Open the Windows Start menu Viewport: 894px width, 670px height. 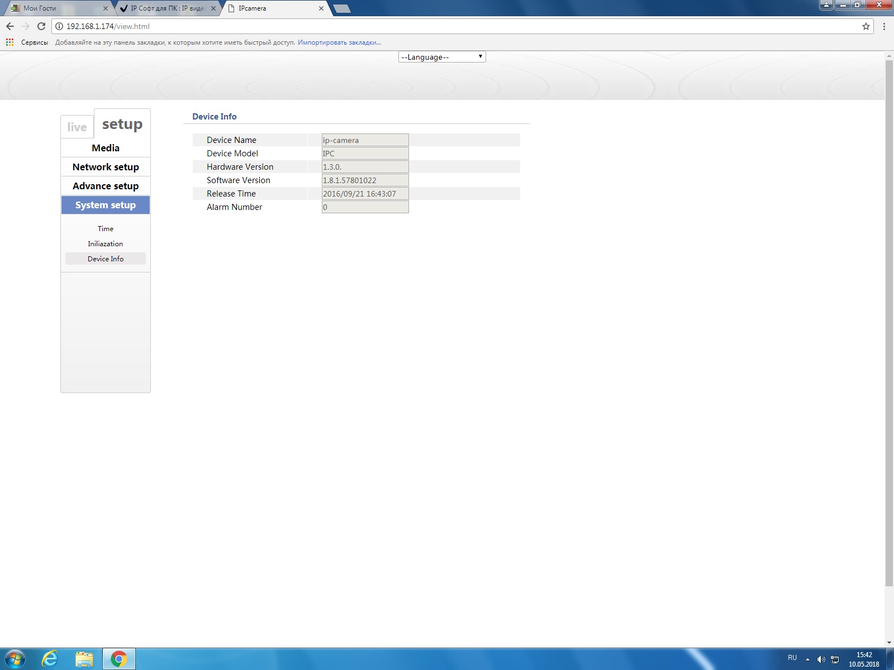click(x=15, y=659)
